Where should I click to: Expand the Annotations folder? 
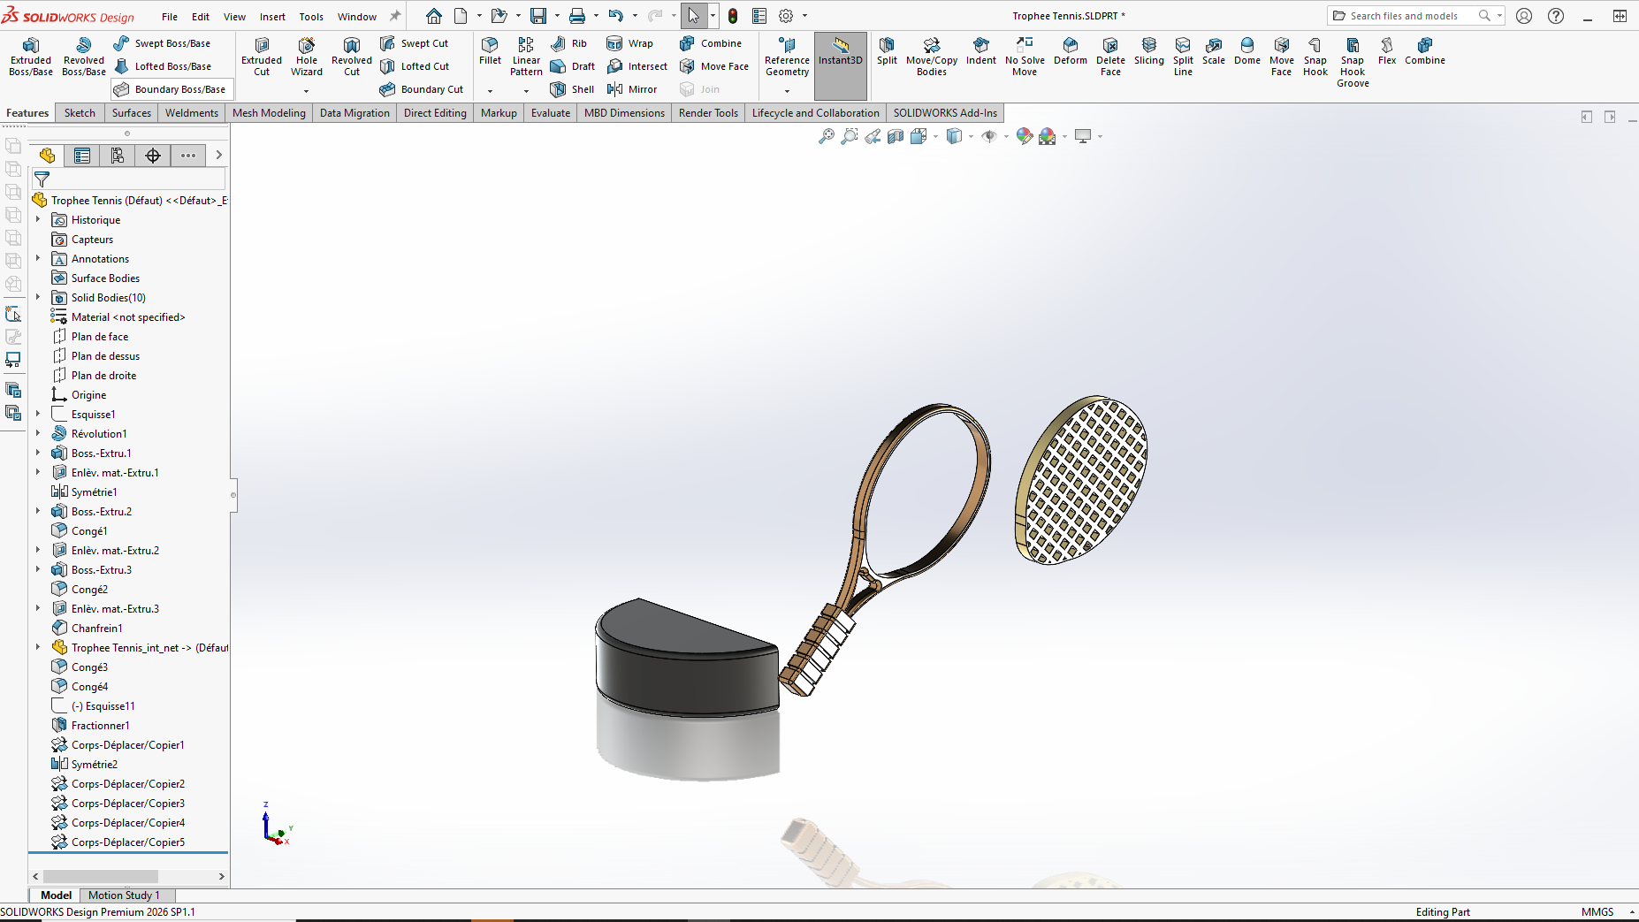pyautogui.click(x=38, y=258)
